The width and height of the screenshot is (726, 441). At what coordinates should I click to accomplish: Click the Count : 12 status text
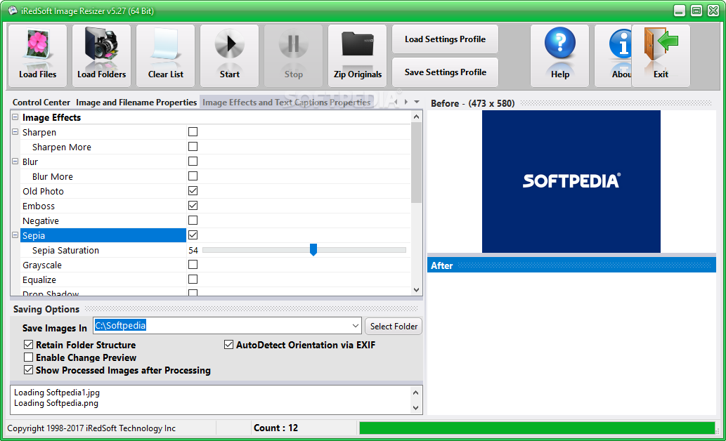[276, 428]
